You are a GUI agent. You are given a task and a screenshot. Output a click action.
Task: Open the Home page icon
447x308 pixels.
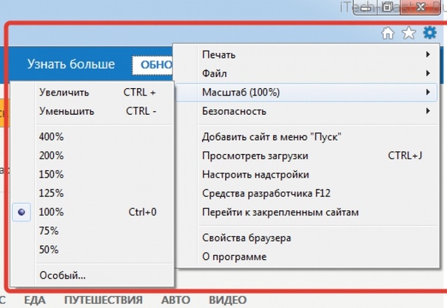(x=388, y=33)
